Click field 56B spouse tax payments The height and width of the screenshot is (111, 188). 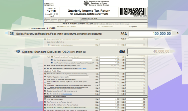tap(135, 102)
